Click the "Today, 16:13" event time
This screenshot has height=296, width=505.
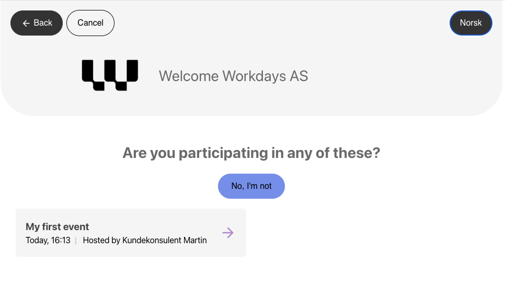pos(48,241)
